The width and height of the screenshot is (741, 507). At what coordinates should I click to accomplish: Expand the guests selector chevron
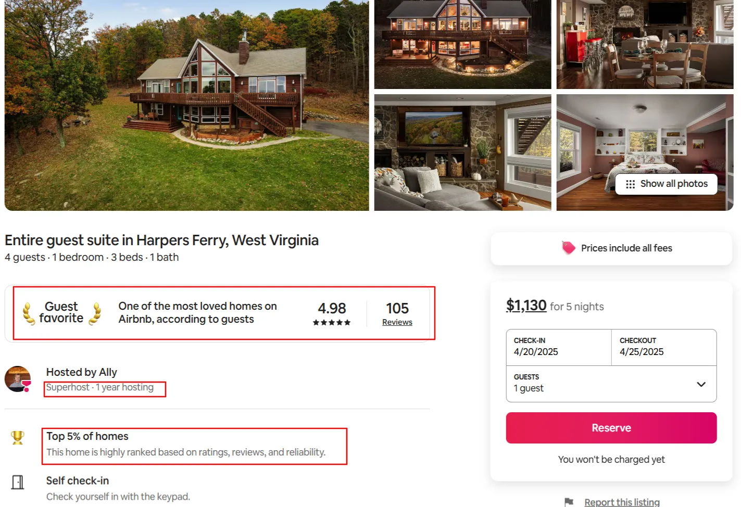(x=700, y=384)
